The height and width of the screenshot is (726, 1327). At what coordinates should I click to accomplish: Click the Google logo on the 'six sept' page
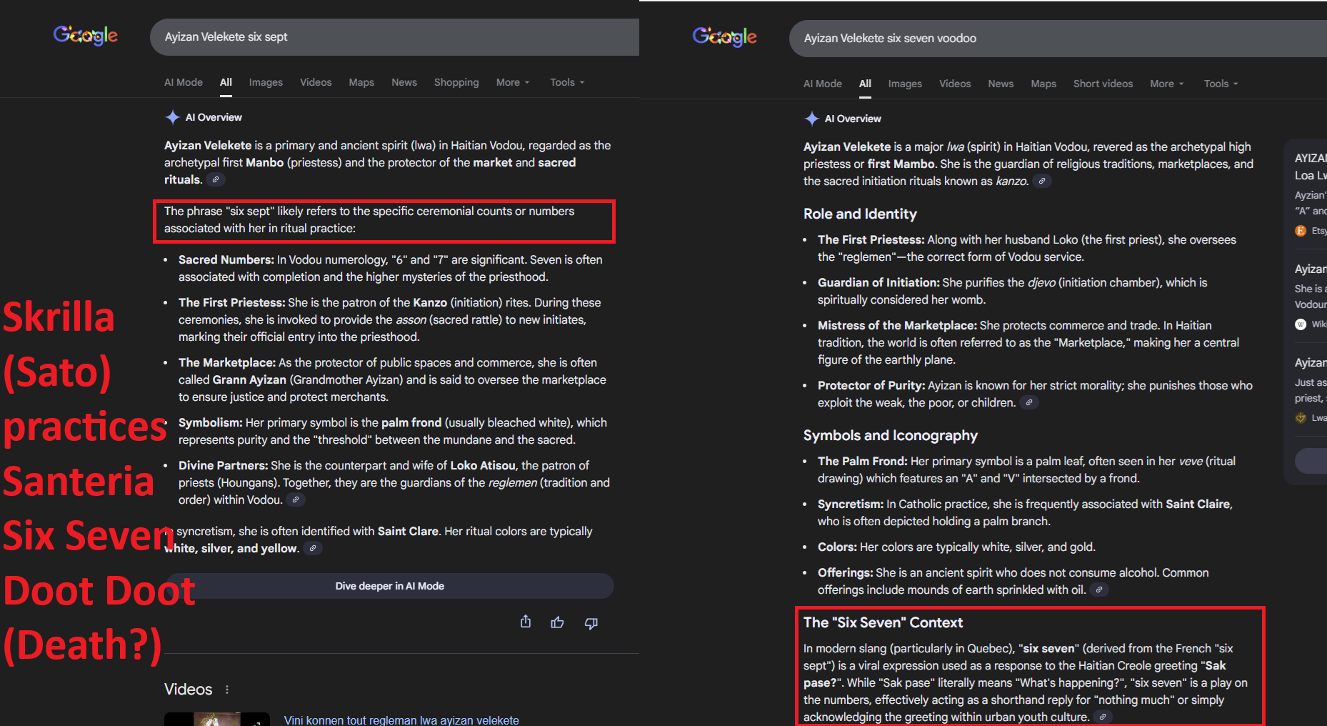tap(86, 35)
